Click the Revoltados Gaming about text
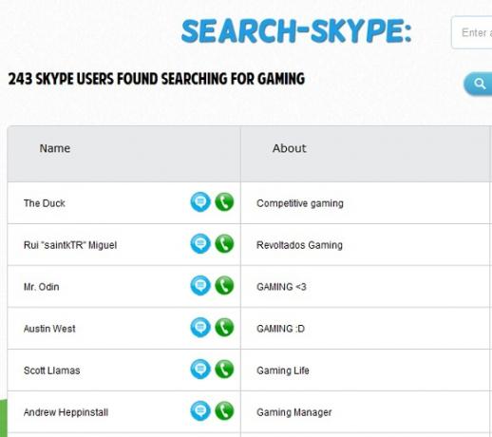 (299, 245)
